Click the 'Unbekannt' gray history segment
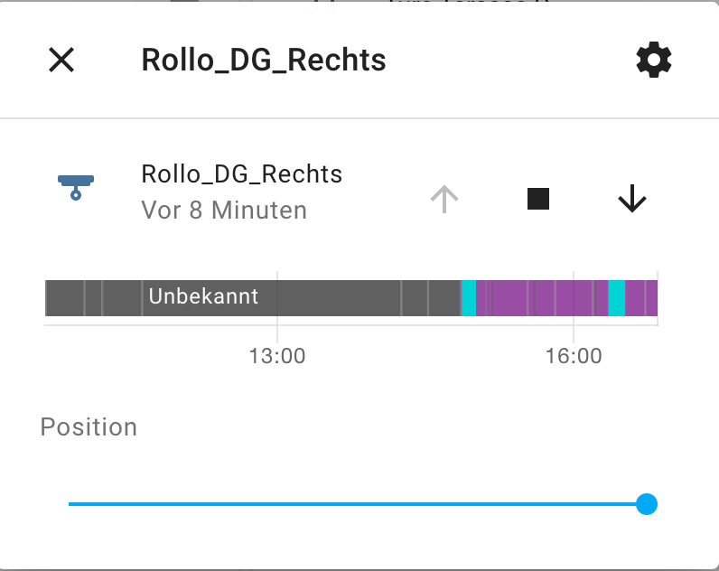Viewport: 719px width, 571px height. 203,297
